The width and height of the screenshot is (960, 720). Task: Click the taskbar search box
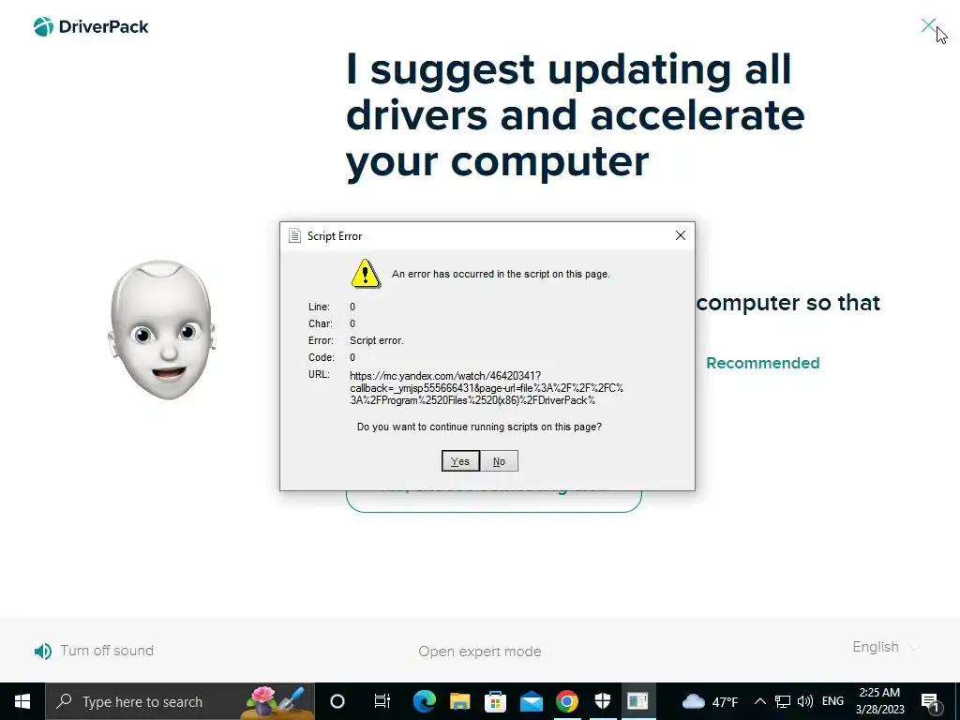coord(180,701)
